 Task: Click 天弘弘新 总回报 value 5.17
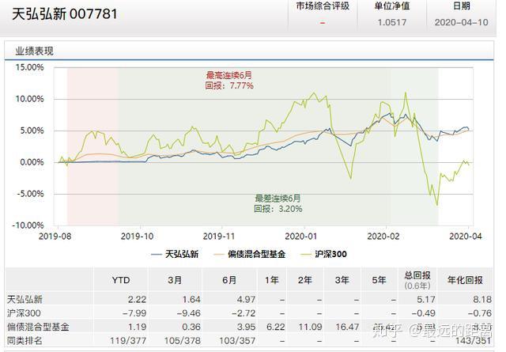coord(426,299)
